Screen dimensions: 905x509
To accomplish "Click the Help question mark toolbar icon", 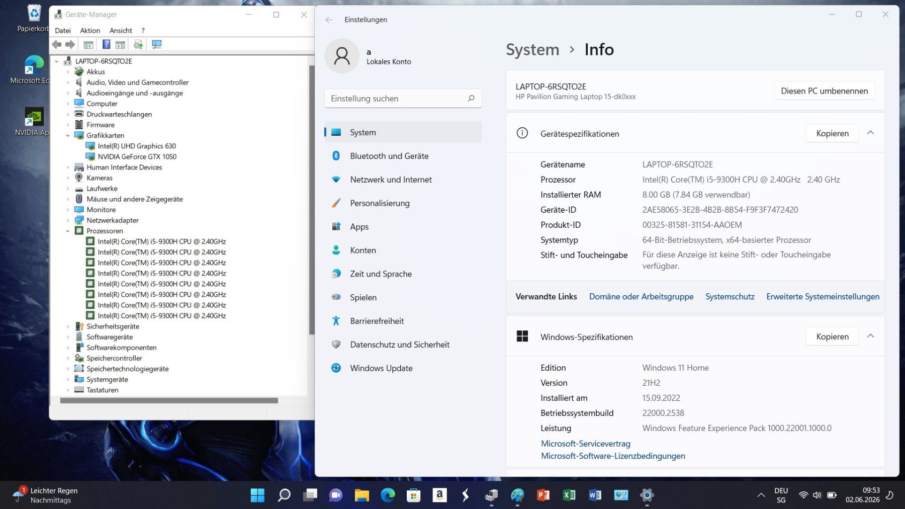I will point(107,45).
